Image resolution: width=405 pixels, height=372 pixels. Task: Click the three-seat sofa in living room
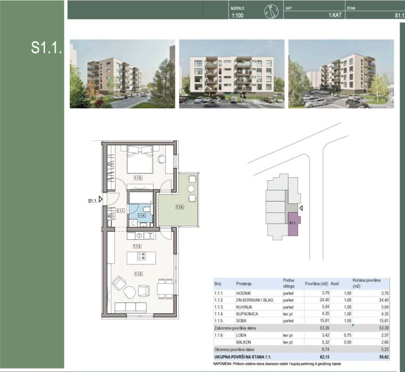pyautogui.click(x=132, y=307)
